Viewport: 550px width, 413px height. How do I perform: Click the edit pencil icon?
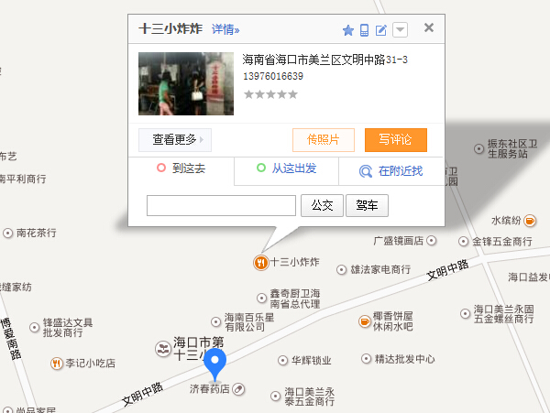coord(381,30)
